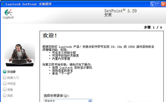Click the Logitech SetPoint 安装程序 window title
Viewport: 166px width, 102px height.
tap(29, 4)
